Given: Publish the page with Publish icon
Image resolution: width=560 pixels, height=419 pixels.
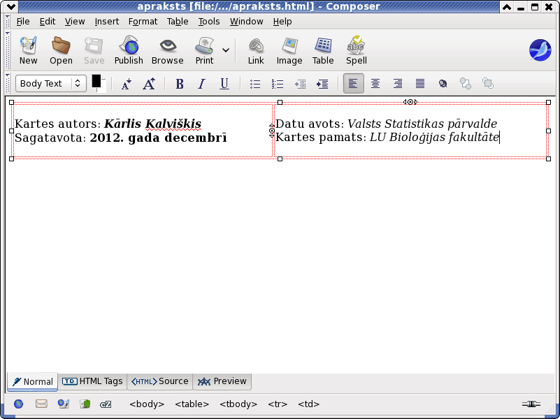Looking at the screenshot, I should point(129,50).
